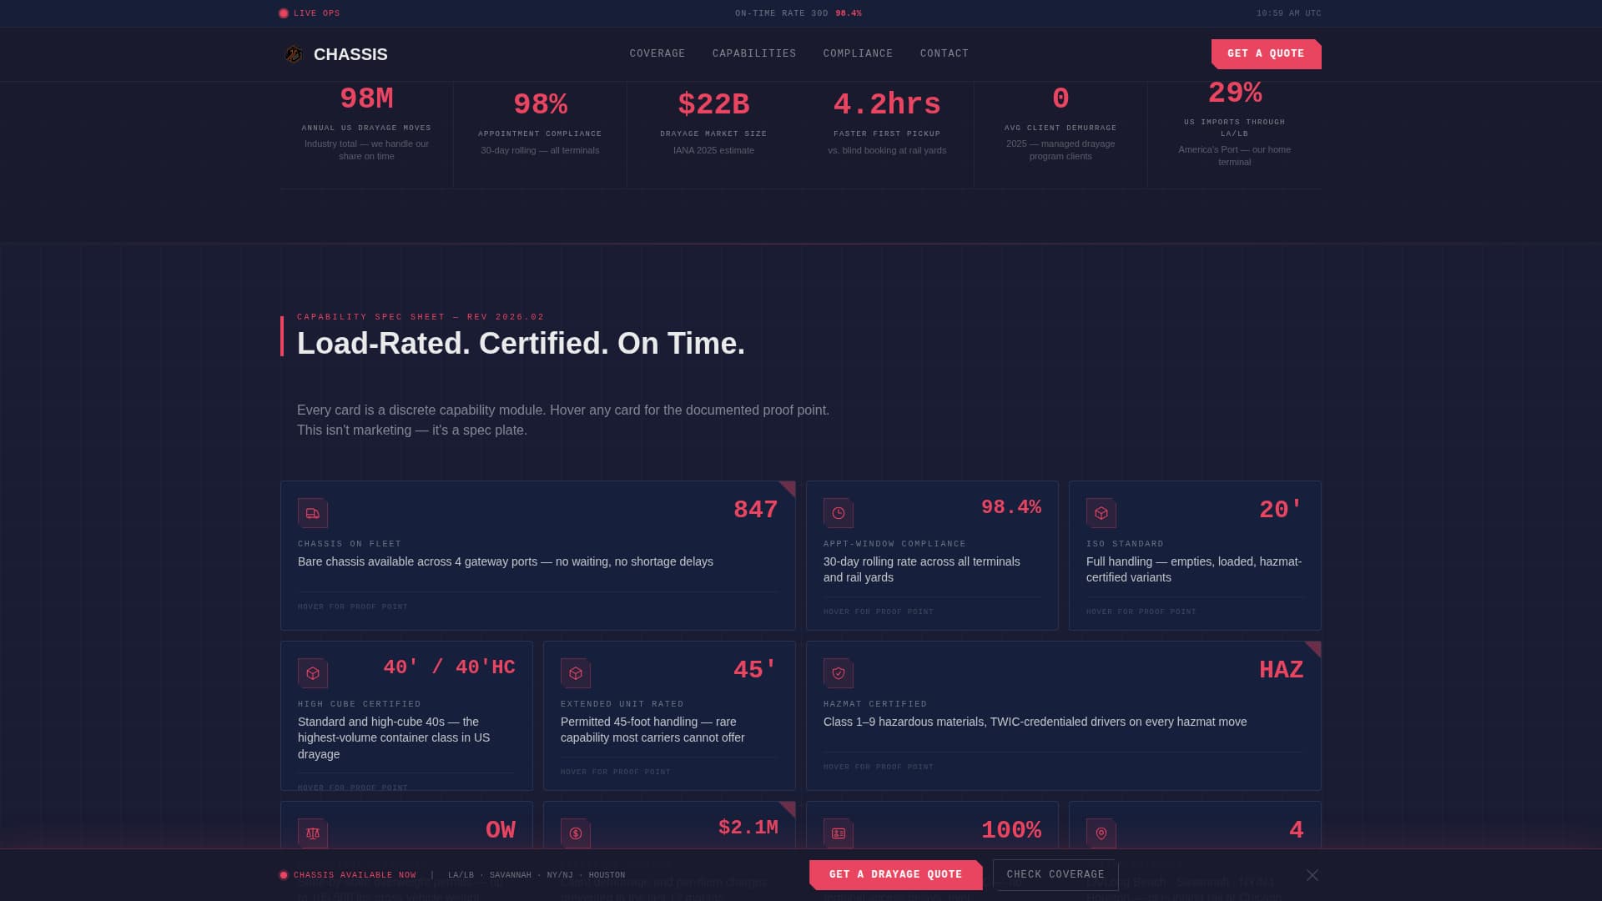This screenshot has width=1602, height=901.
Task: Click the cube icon on Extended Unit Rated card
Action: pyautogui.click(x=576, y=673)
